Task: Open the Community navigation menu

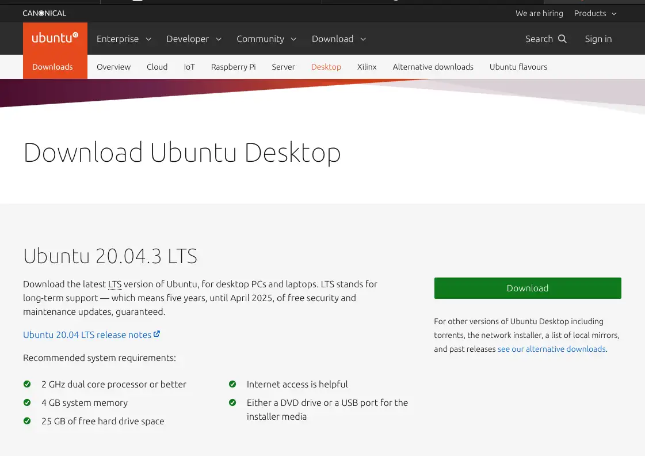Action: tap(266, 39)
